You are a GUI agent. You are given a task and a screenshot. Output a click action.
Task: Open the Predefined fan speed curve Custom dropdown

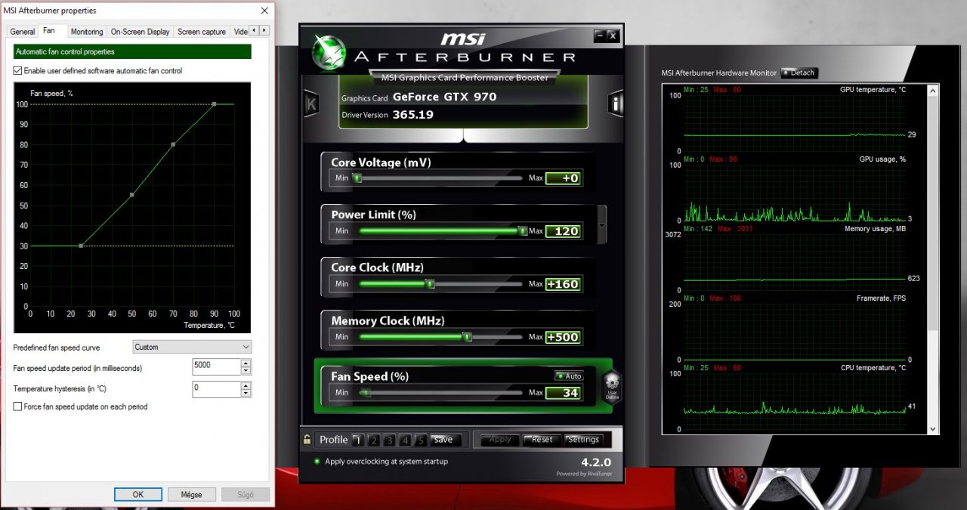click(192, 347)
